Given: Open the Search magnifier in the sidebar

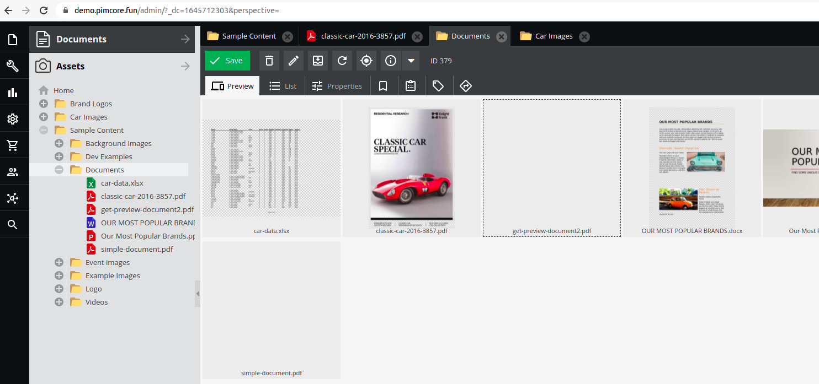Looking at the screenshot, I should 14,224.
